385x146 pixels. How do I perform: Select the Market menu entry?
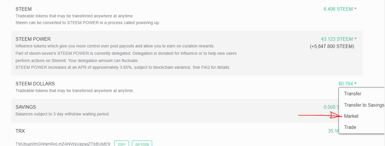pyautogui.click(x=351, y=116)
